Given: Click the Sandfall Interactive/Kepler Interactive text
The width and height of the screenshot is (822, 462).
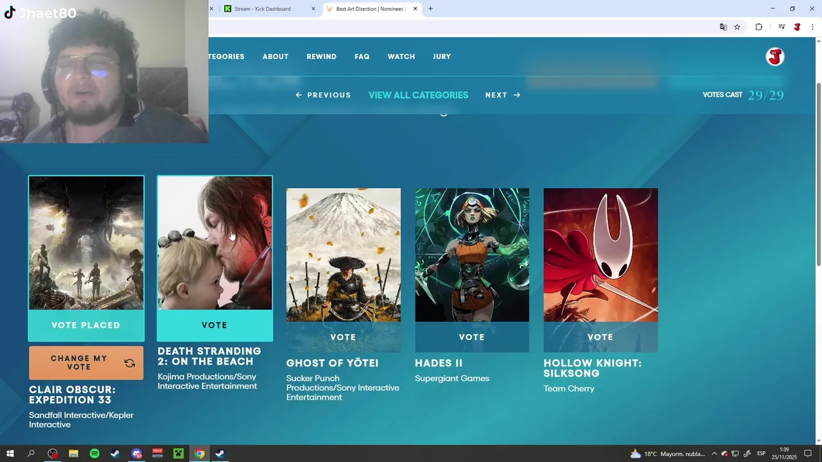Looking at the screenshot, I should coord(82,420).
